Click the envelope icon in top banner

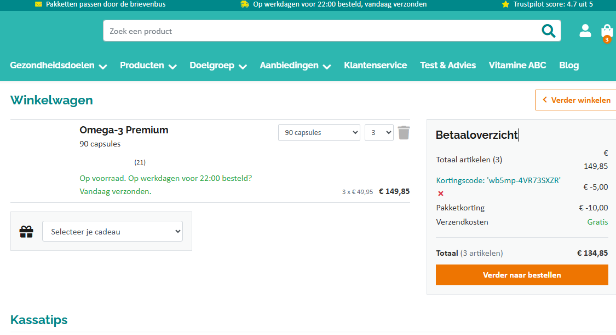point(38,4)
